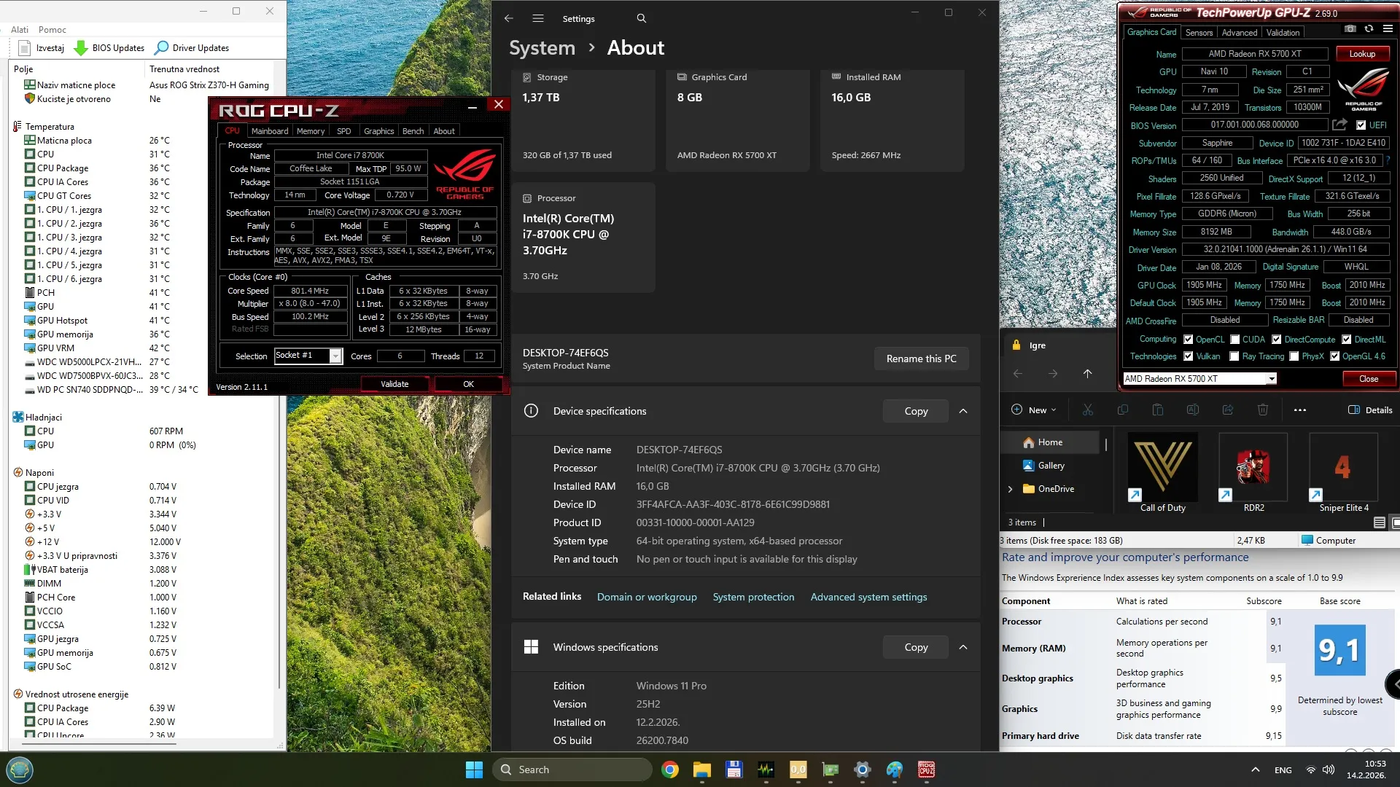This screenshot has width=1400, height=787.
Task: Toggle the PhysX checkbox
Action: point(1294,356)
